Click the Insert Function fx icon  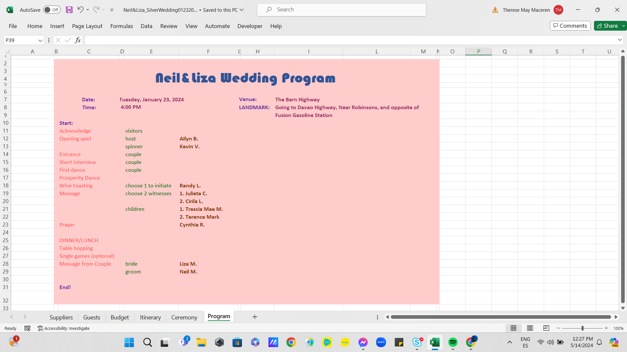78,40
